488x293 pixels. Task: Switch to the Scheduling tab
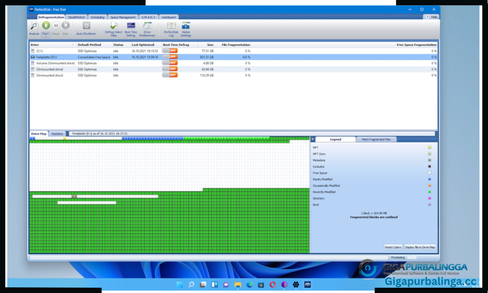pyautogui.click(x=98, y=17)
